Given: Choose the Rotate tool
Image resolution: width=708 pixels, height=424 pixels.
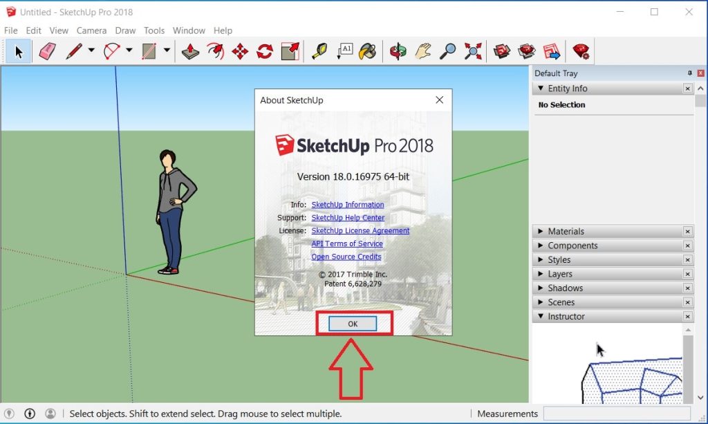Looking at the screenshot, I should (265, 51).
